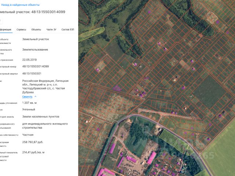The image size is (235, 176).
Task: Click the chevron next to Свернуть
Action: point(35,96)
